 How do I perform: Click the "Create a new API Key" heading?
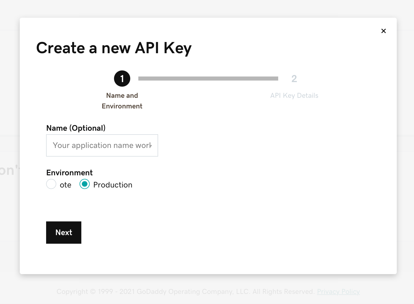114,48
